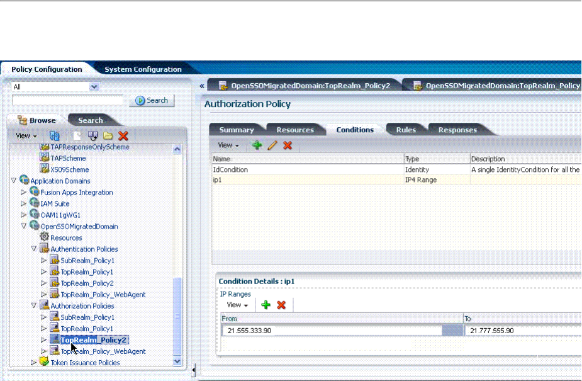
Task: Open the All filter dropdown
Action: tap(94, 87)
